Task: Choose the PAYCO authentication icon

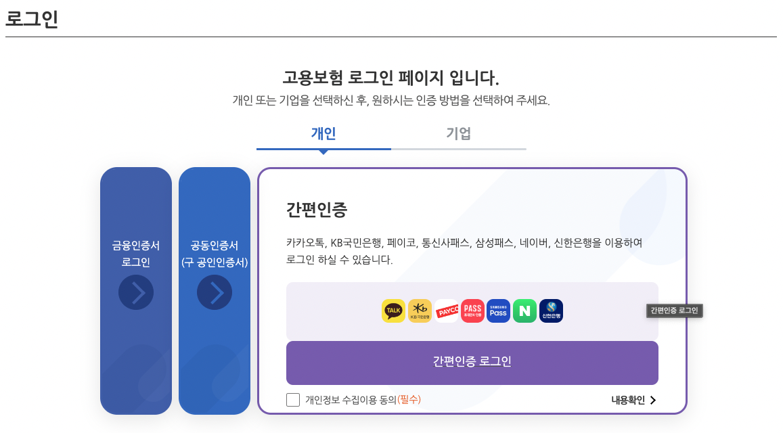Action: [x=447, y=311]
